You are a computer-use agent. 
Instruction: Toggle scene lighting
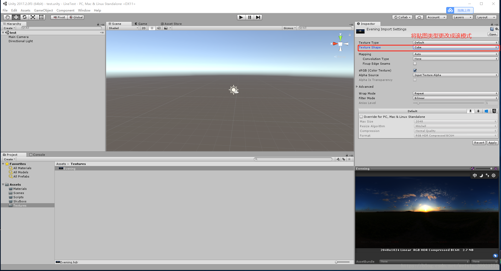click(152, 28)
